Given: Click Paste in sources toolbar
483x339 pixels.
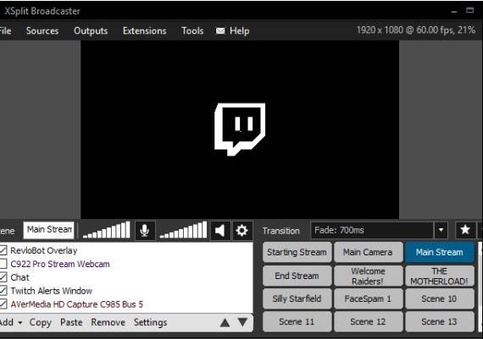Looking at the screenshot, I should (x=71, y=322).
